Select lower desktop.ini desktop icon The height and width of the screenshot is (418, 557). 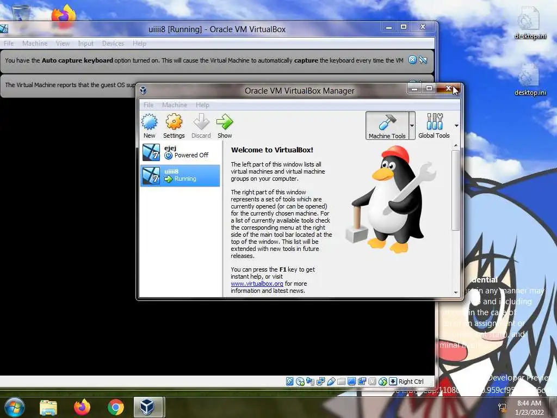(530, 80)
